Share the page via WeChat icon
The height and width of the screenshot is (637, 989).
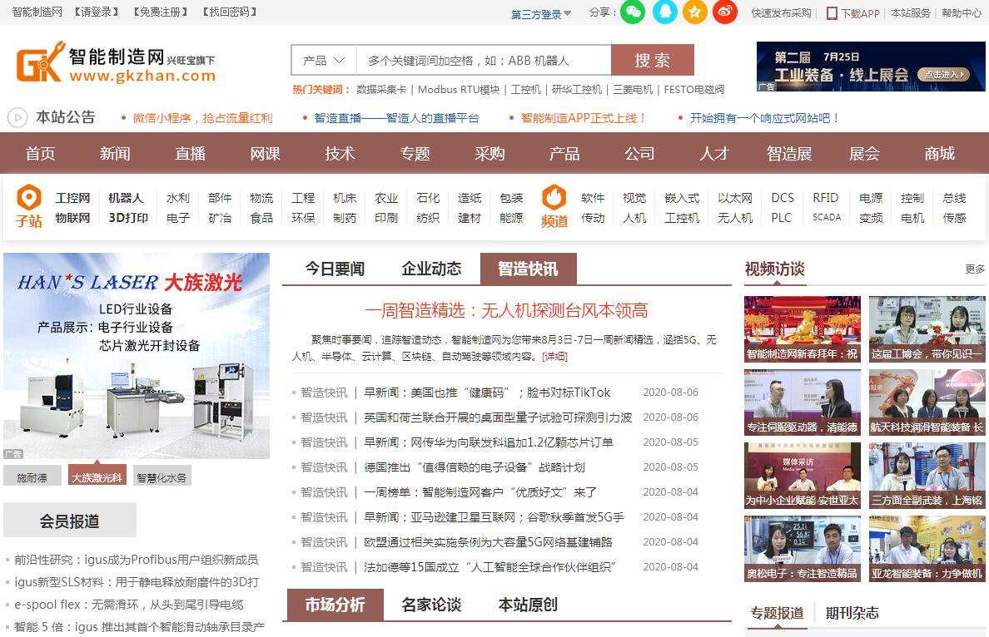point(633,12)
